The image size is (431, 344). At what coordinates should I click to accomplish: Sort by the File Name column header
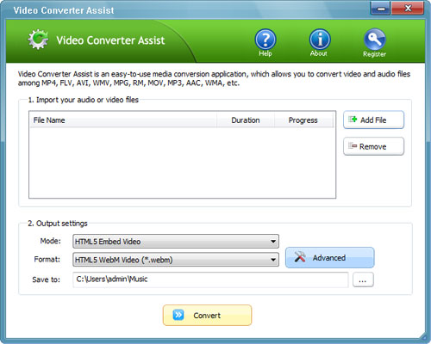tap(123, 120)
